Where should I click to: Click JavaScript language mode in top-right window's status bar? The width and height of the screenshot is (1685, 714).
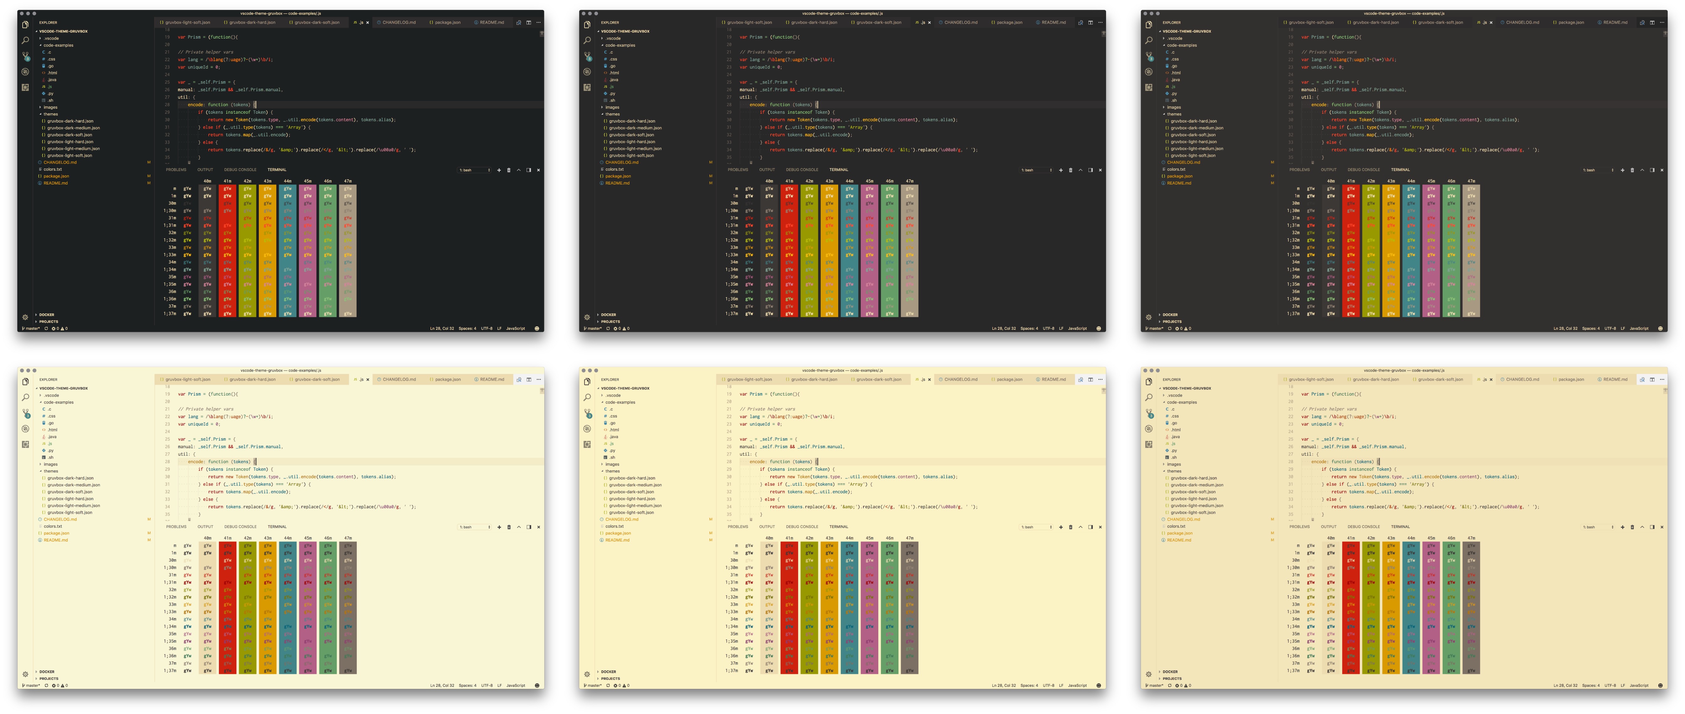[1639, 329]
